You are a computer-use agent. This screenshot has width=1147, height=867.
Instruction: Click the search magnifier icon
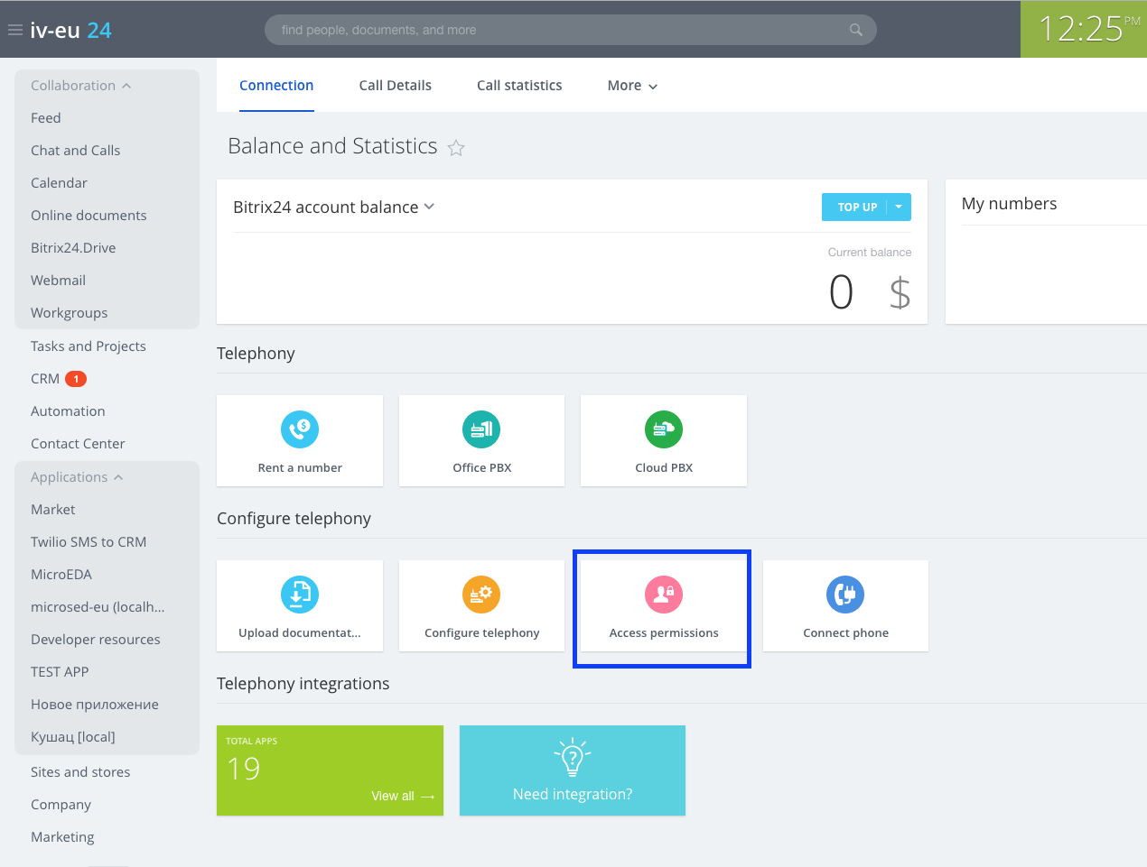[x=856, y=30]
